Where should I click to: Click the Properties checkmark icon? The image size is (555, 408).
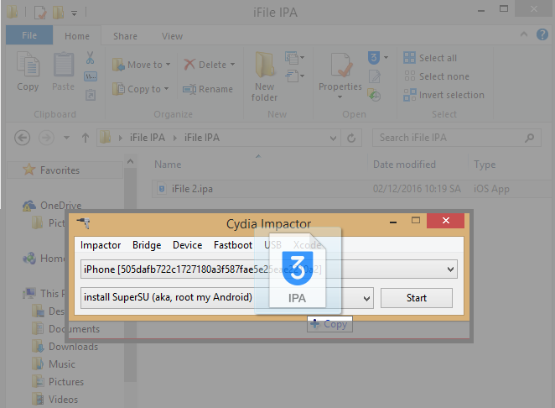(x=340, y=67)
